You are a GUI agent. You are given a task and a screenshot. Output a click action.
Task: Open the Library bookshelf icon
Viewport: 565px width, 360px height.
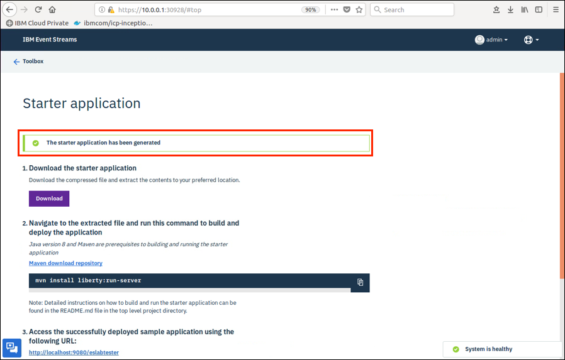524,9
